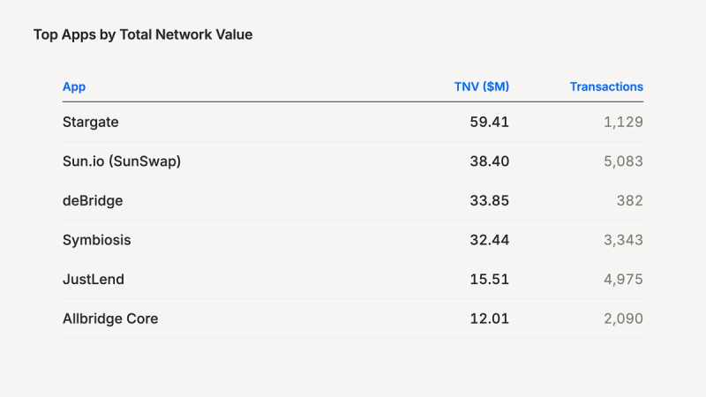Sort by Transactions column header
This screenshot has width=706, height=397.
pos(606,86)
